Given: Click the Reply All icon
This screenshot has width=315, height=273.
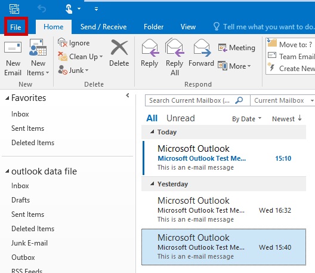Looking at the screenshot, I should point(174,47).
